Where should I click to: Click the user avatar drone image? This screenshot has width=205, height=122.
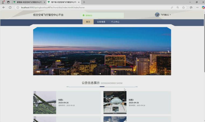[x=157, y=15]
